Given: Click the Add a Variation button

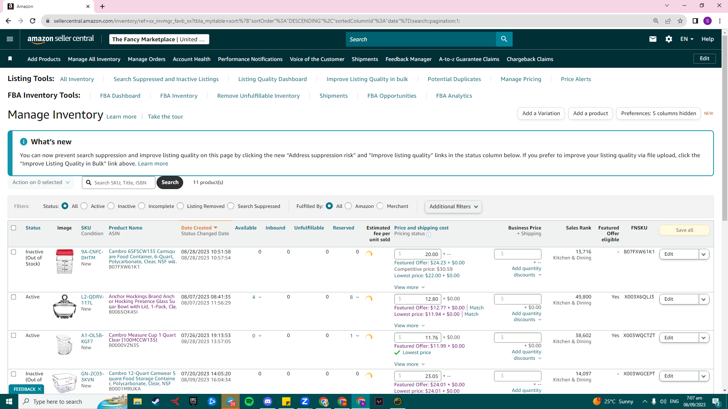Looking at the screenshot, I should tap(541, 113).
